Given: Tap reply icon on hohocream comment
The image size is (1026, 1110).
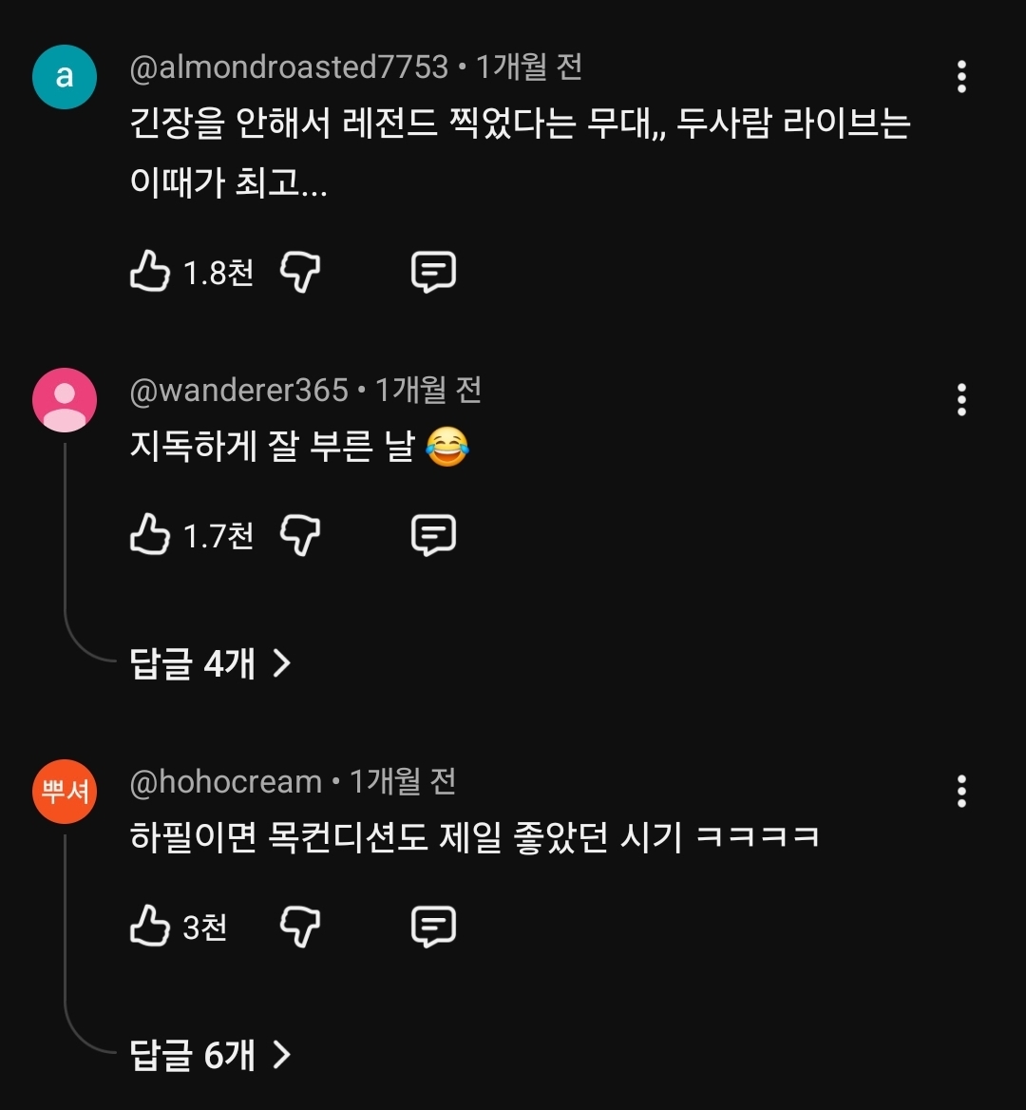Looking at the screenshot, I should pyautogui.click(x=433, y=927).
